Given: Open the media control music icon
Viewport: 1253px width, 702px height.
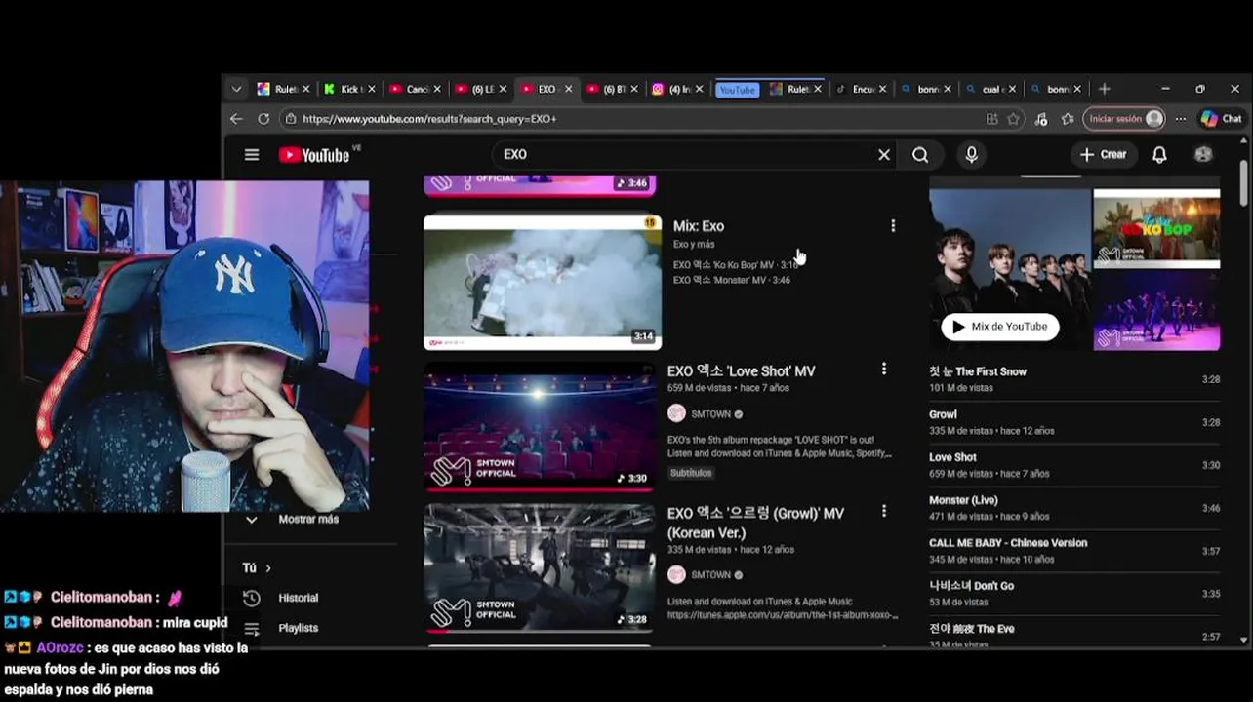Looking at the screenshot, I should 1041,118.
